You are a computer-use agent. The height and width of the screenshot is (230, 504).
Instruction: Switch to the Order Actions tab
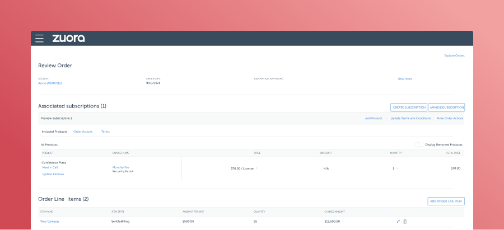(x=83, y=132)
